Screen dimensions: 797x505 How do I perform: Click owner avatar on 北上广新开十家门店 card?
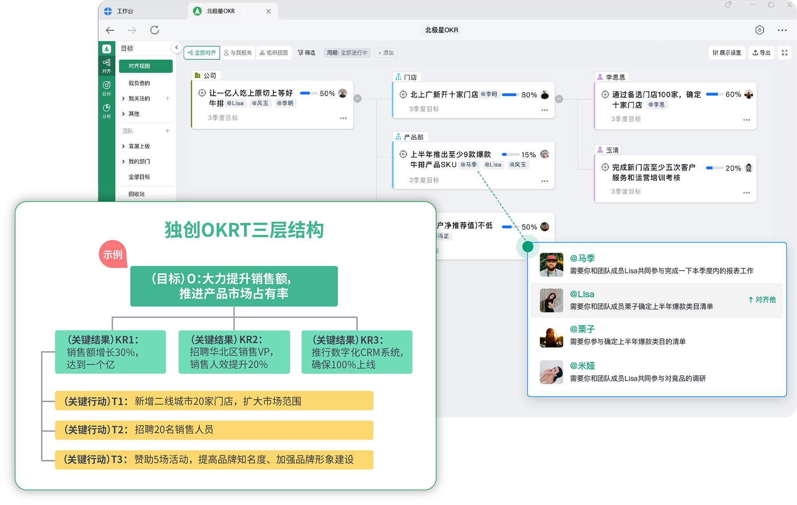point(545,95)
